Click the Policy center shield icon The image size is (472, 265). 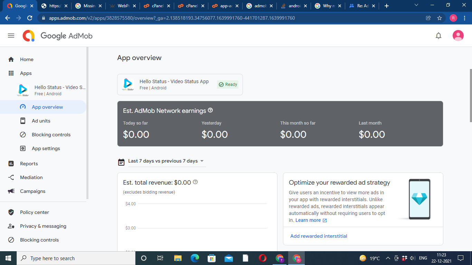[11, 212]
